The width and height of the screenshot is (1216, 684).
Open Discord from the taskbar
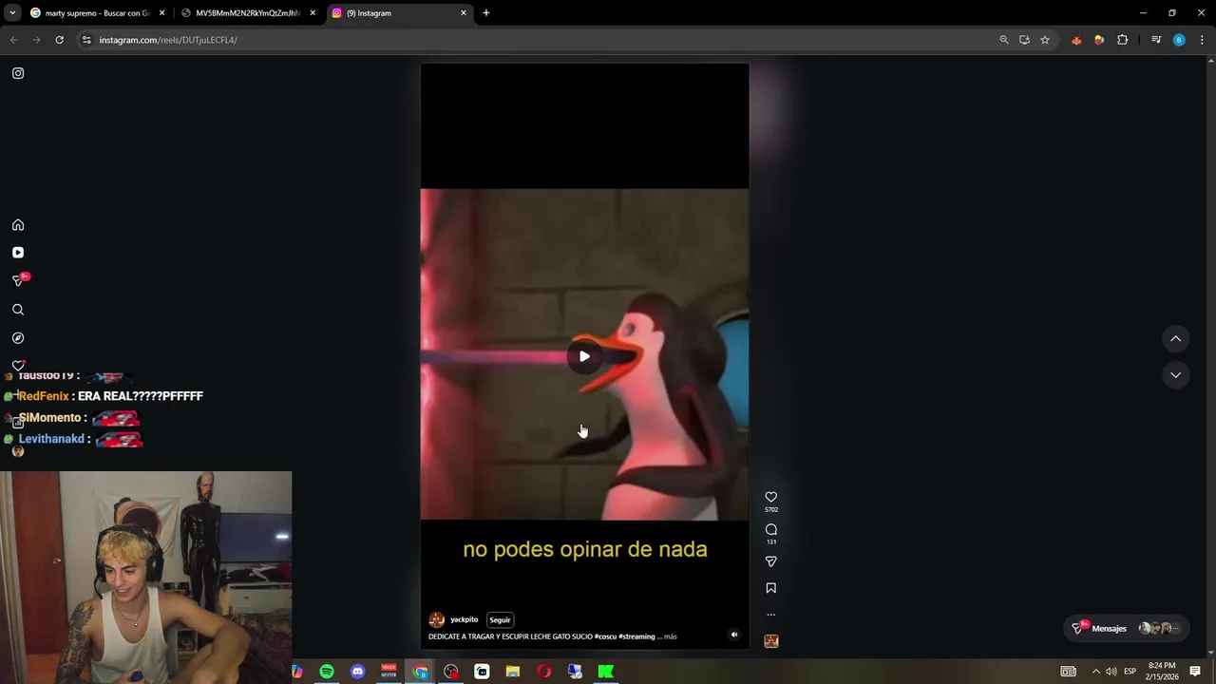tap(358, 672)
